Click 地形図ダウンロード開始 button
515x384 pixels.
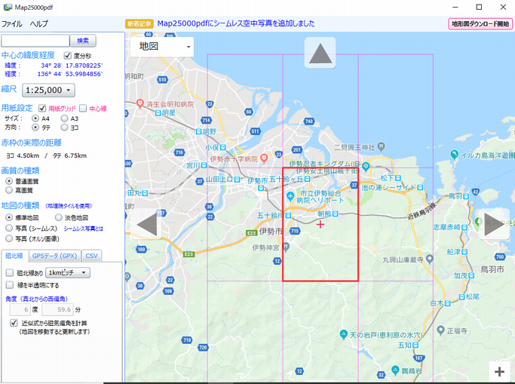(480, 23)
